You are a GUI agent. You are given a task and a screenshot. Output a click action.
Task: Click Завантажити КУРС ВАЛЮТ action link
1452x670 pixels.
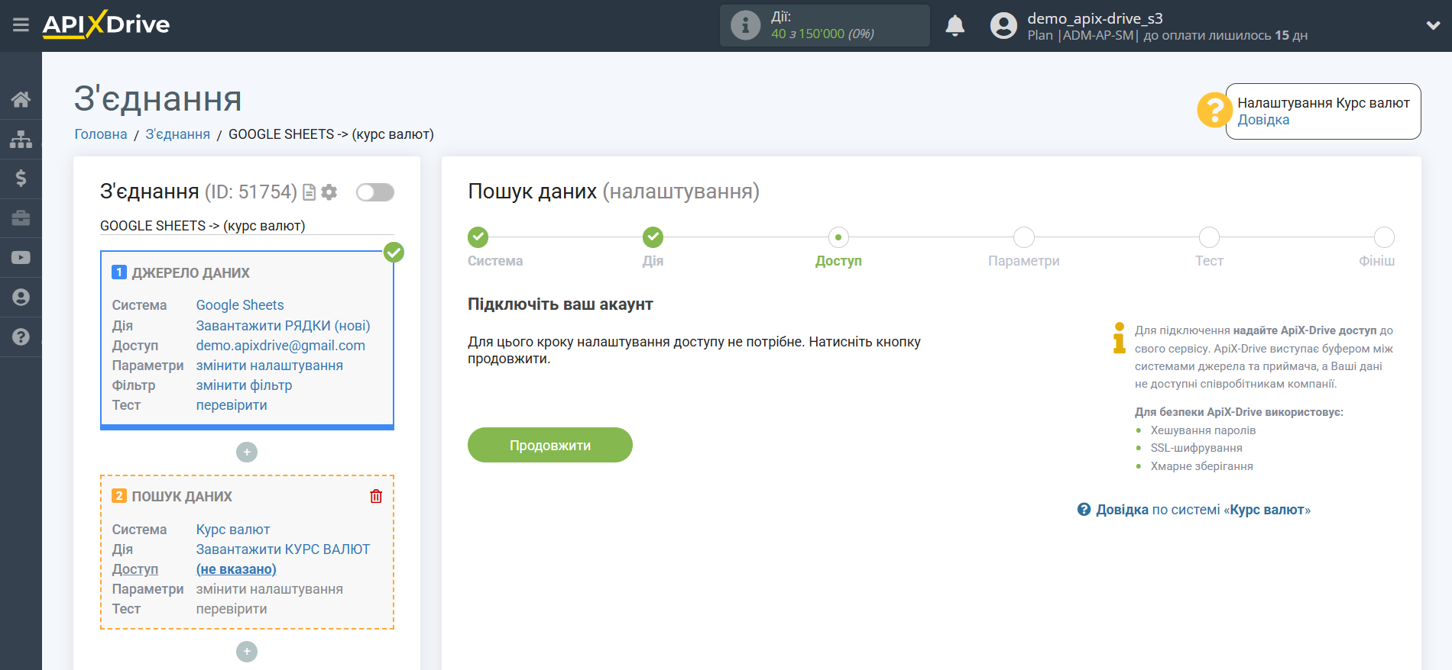284,549
